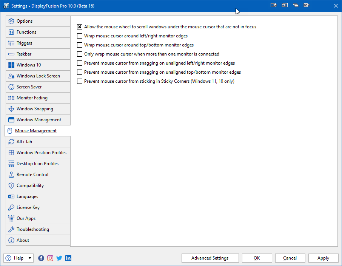Click the Monitor Fading dotted icon
Image resolution: width=342 pixels, height=266 pixels.
[11, 98]
